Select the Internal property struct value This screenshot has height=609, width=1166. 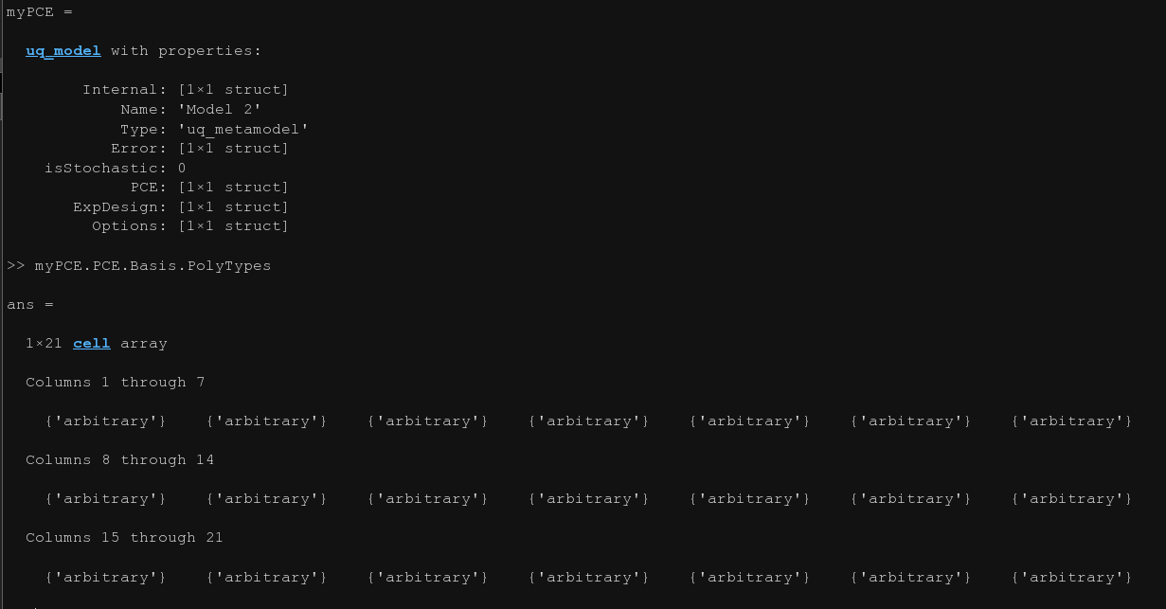tap(233, 90)
